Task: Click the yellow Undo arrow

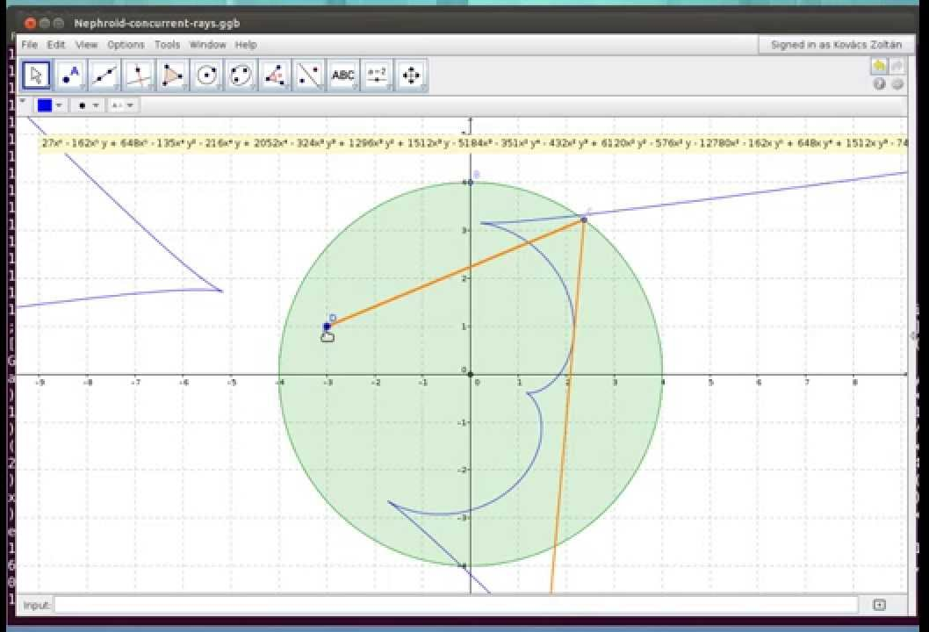Action: pos(879,66)
